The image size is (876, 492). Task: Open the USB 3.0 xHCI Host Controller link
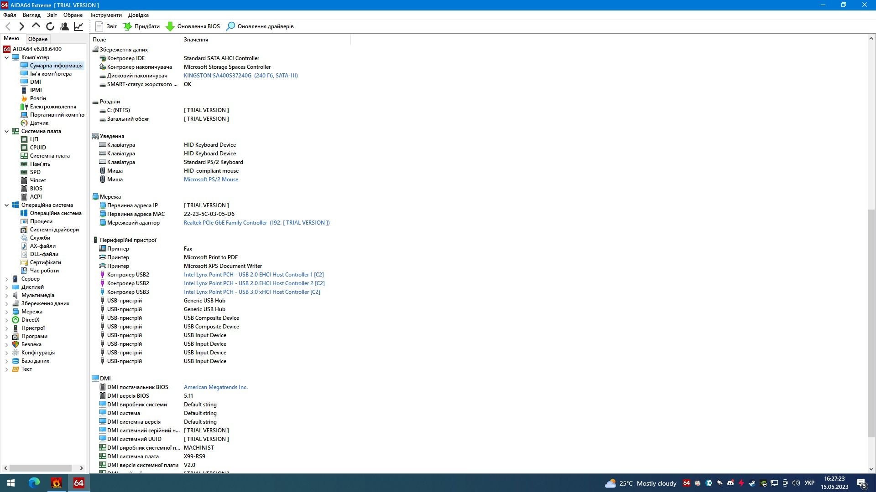[x=252, y=292]
